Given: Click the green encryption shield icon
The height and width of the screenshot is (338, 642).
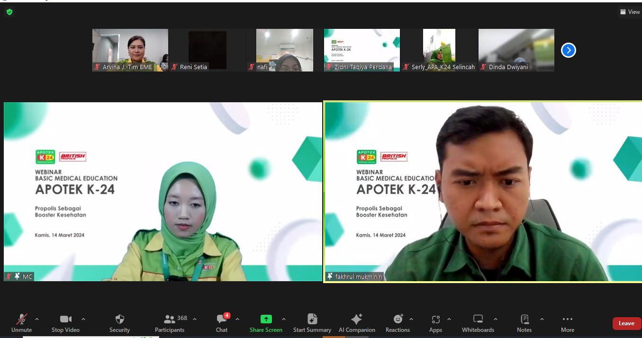Looking at the screenshot, I should pyautogui.click(x=9, y=12).
